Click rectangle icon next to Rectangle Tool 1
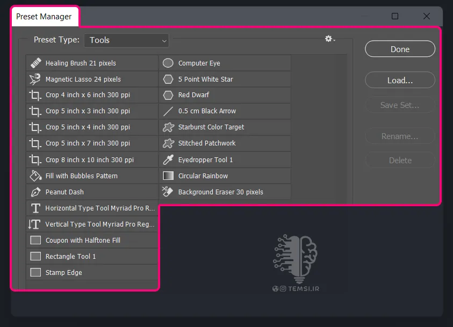The height and width of the screenshot is (327, 453). pos(35,256)
